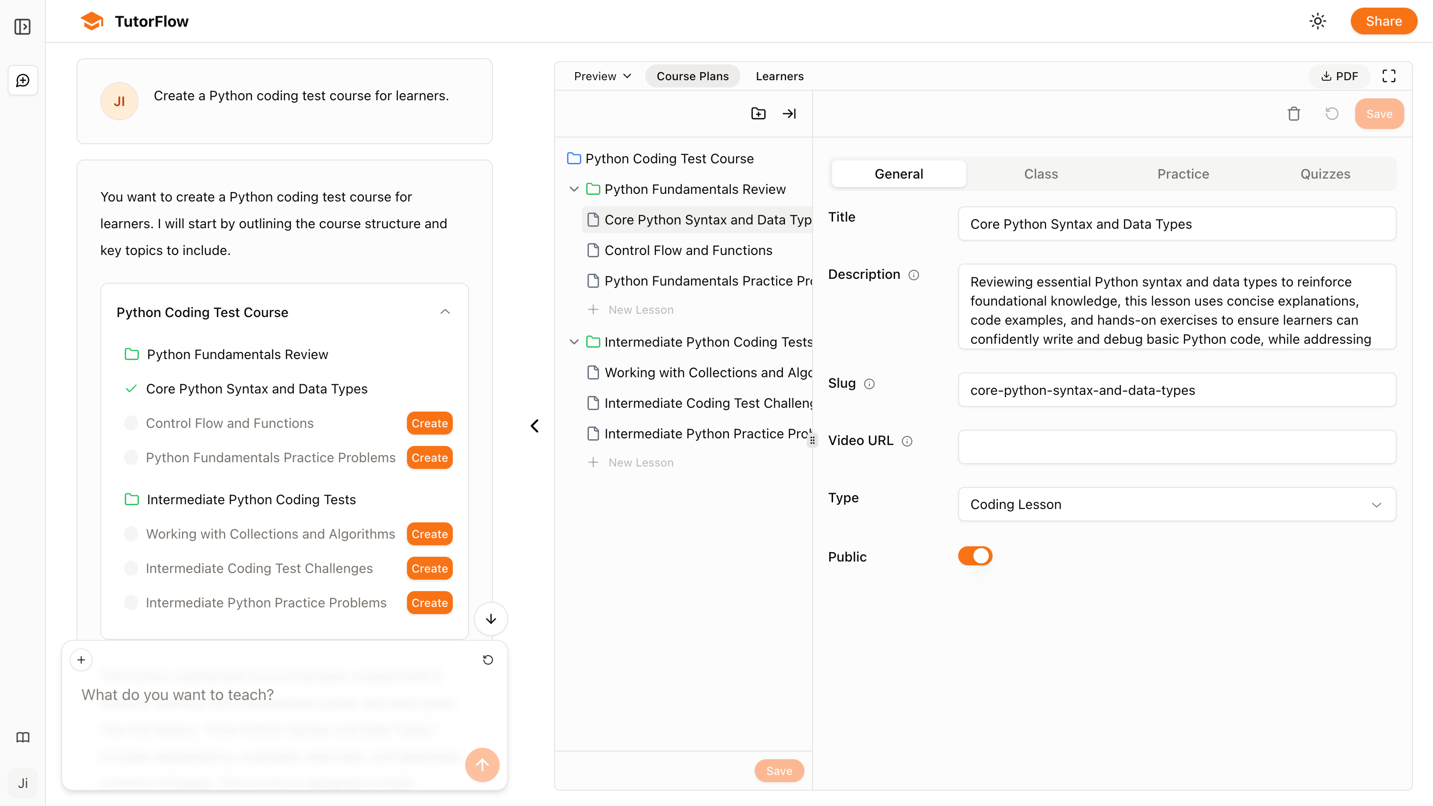Switch theme using the sun icon

(x=1318, y=21)
